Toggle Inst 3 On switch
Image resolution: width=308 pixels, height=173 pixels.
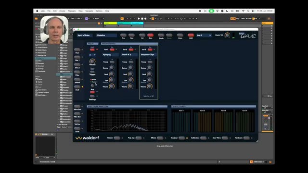[150, 49]
